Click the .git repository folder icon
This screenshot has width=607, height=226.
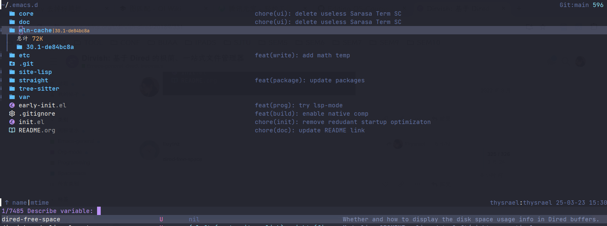tap(12, 64)
